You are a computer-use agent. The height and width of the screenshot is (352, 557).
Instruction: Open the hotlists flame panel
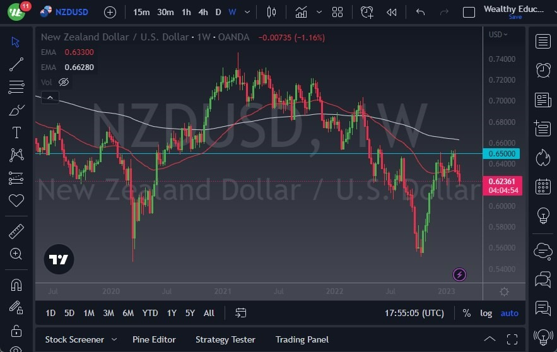(x=542, y=158)
